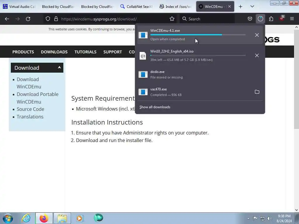Screen dimensions: 299x224
Task: Click the WinCDEmu-4.1.exe file icon
Action: (x=143, y=35)
